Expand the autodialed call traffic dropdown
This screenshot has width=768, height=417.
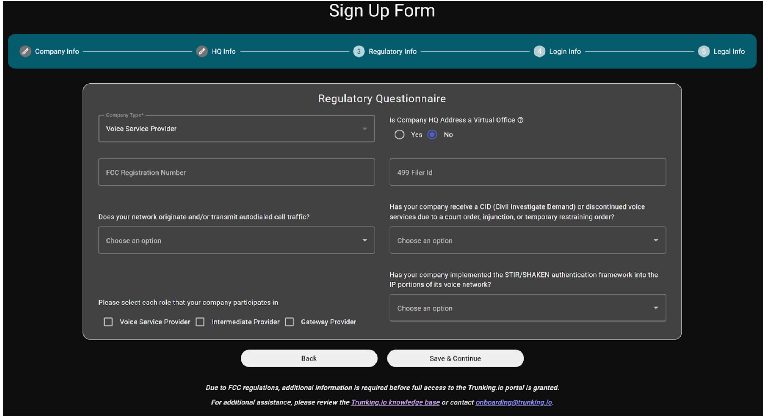point(236,240)
